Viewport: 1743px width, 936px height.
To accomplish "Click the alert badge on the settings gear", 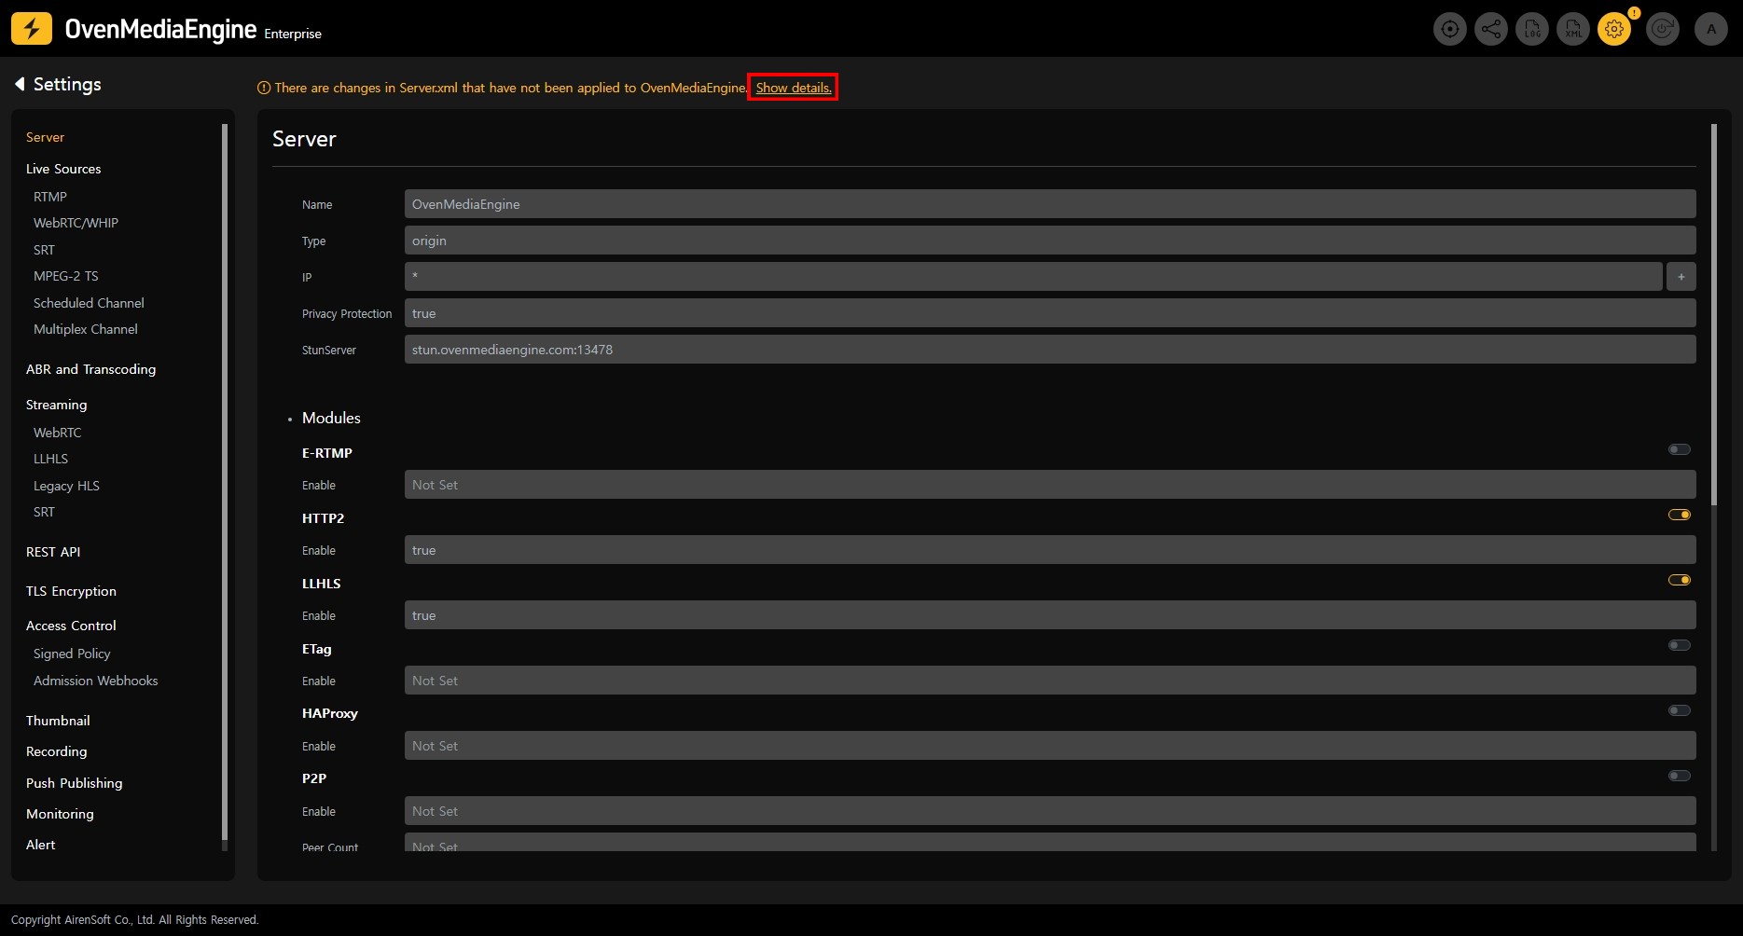I will pyautogui.click(x=1634, y=13).
